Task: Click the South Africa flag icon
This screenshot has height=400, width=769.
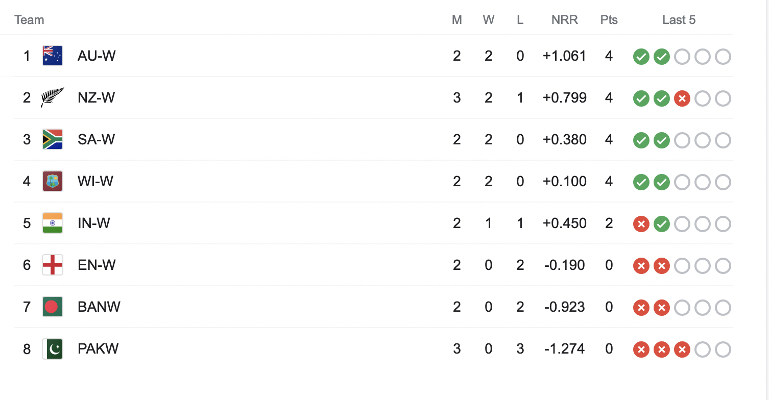Action: click(53, 139)
